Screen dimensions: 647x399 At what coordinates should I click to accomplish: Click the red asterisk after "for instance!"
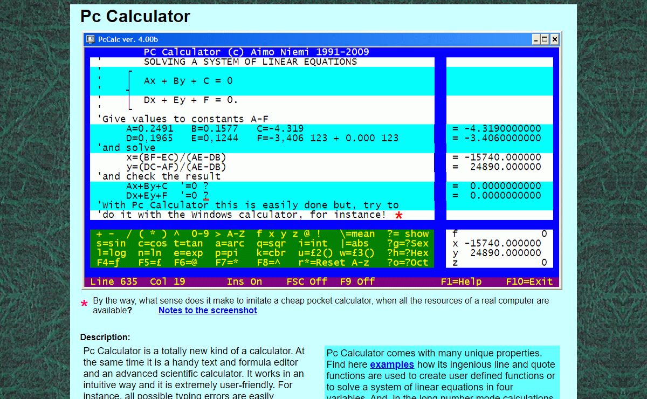[x=399, y=216]
